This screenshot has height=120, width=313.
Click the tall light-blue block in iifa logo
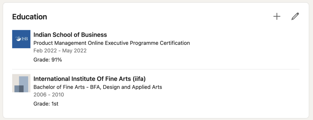[x=24, y=84]
